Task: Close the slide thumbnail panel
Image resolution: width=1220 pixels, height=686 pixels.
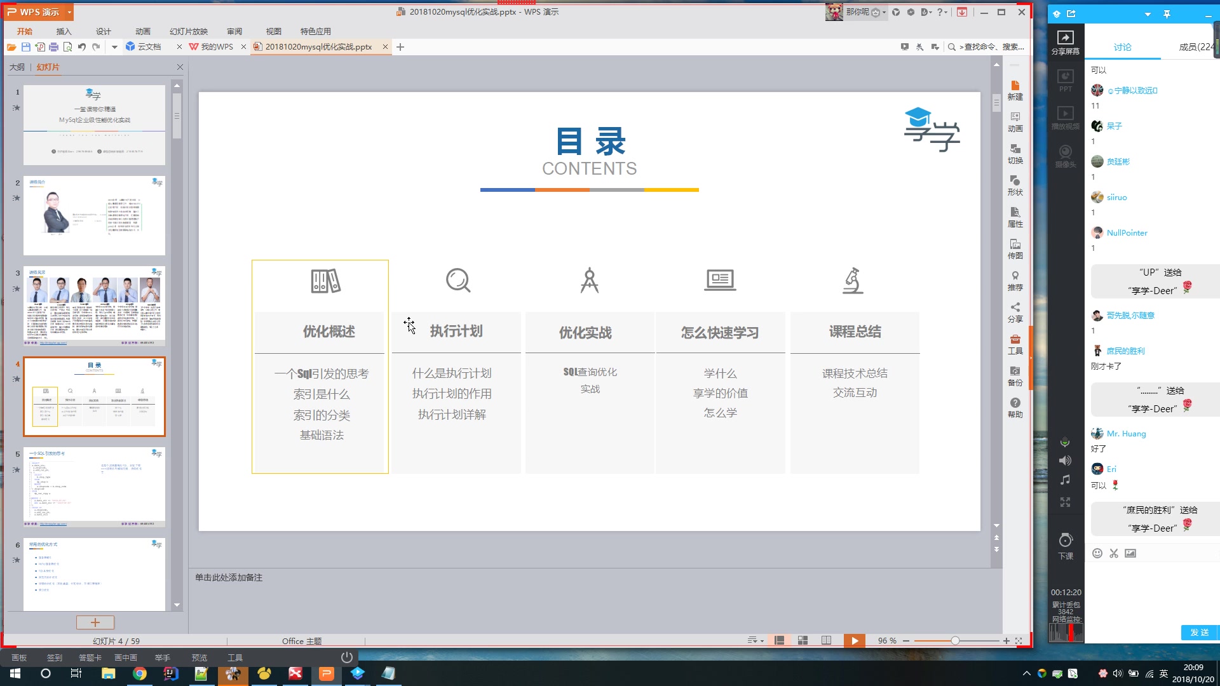Action: click(x=180, y=67)
